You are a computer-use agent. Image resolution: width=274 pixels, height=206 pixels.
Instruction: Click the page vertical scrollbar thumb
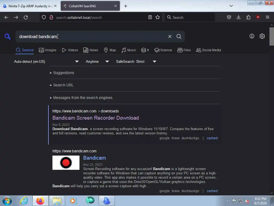(272, 36)
